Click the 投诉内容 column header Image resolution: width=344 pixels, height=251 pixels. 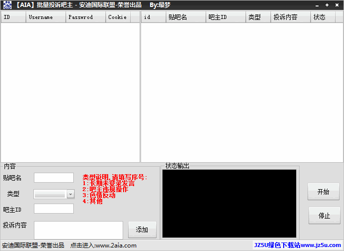pyautogui.click(x=291, y=17)
